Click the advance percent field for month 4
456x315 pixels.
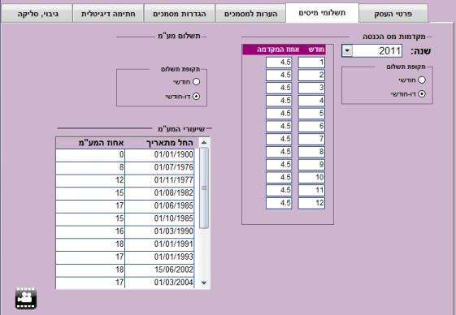(279, 101)
